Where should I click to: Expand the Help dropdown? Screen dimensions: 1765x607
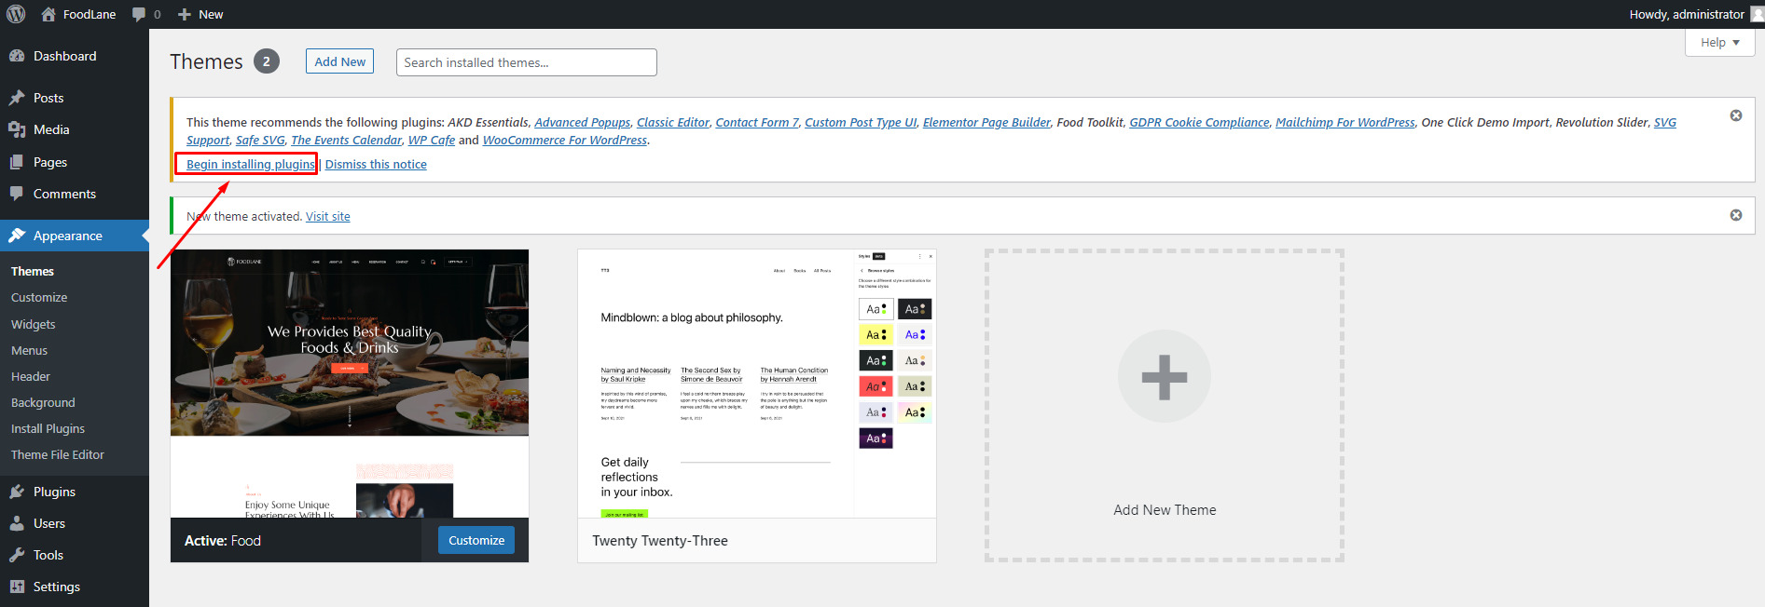tap(1719, 42)
